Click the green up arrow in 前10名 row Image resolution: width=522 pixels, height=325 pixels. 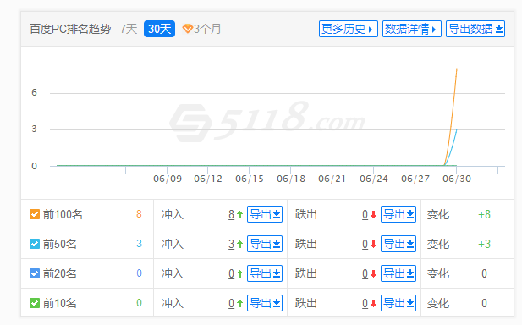(x=239, y=304)
